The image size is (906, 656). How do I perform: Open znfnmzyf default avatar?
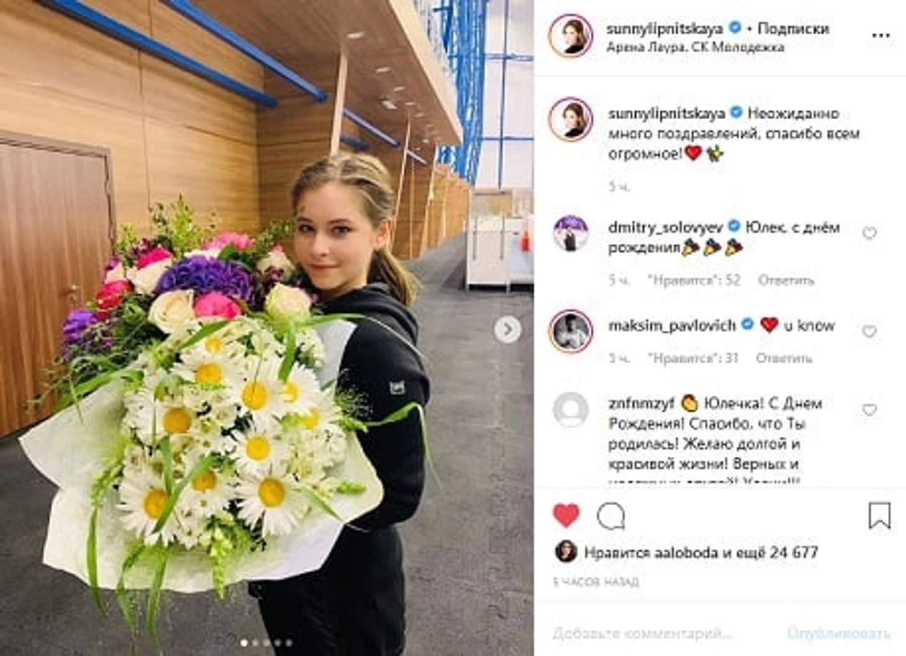570,410
